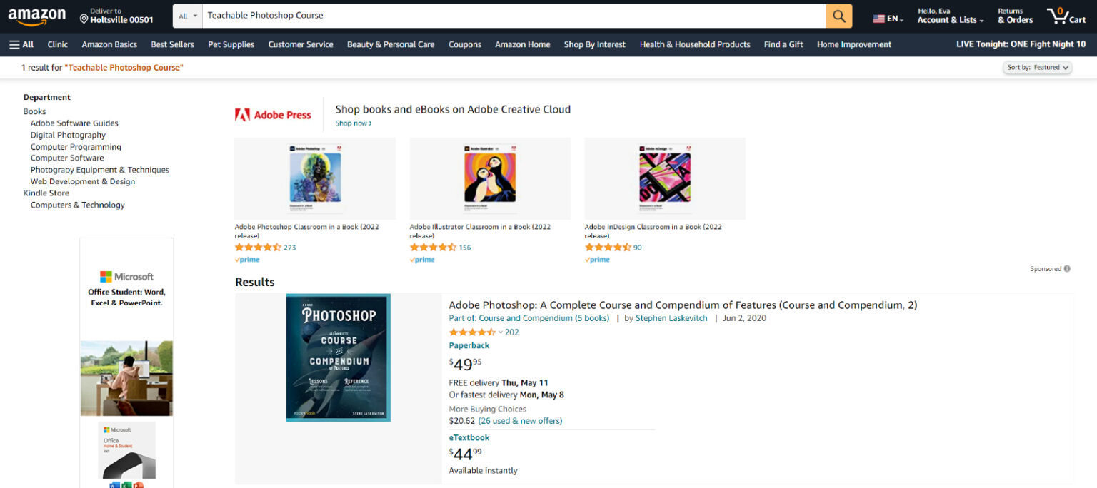This screenshot has width=1097, height=488.
Task: Click the Adobe Photoshop Course book cover
Action: coord(338,357)
